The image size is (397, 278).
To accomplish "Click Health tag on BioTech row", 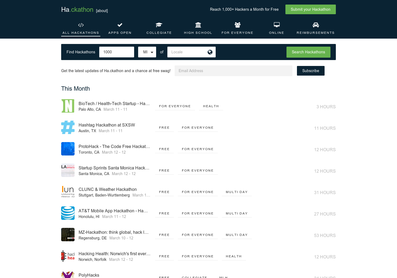I will [211, 106].
